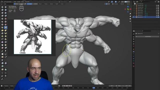Viewport: 160px width, 90px height.
Task: Click the brush Radius slider
Action: click(x=19, y=4)
